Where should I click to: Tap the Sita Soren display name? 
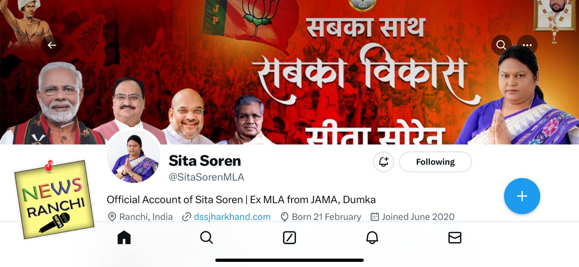205,161
